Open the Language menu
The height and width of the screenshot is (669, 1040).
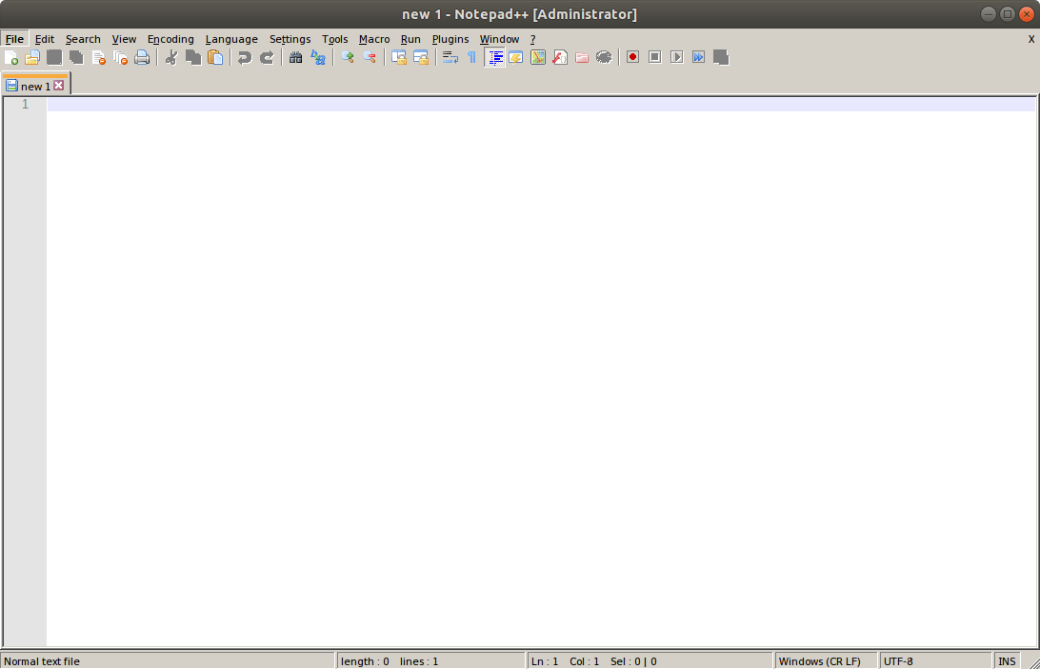231,39
